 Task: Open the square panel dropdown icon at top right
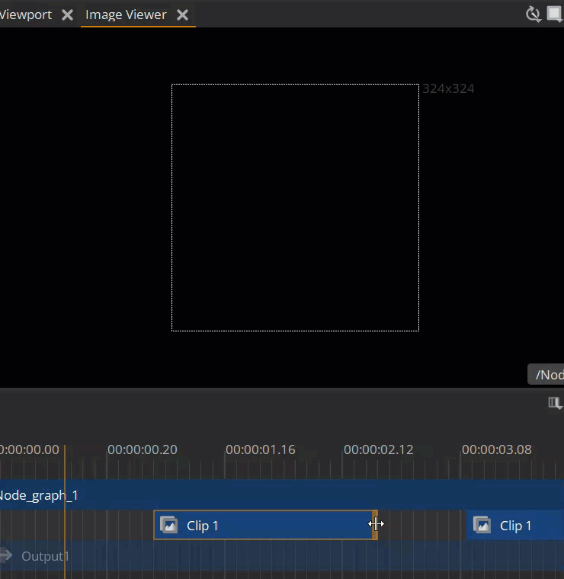(555, 14)
